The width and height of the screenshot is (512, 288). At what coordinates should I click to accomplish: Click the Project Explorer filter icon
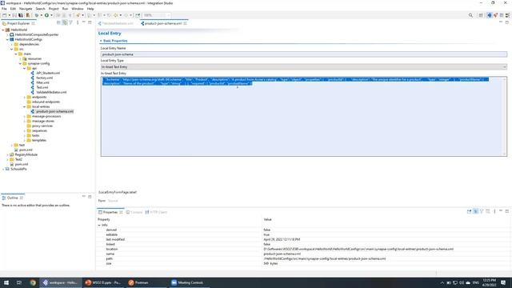71,22
